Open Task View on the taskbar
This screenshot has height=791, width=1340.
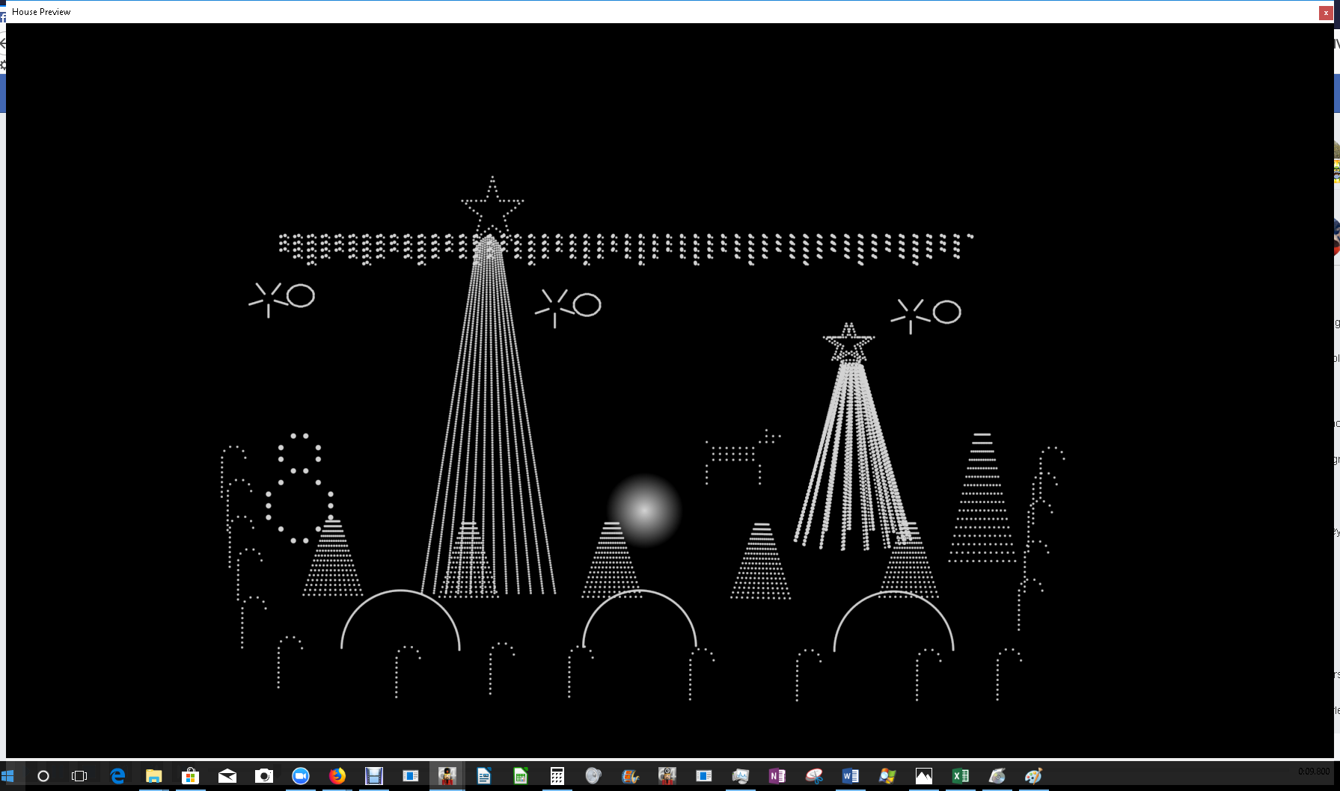(79, 776)
